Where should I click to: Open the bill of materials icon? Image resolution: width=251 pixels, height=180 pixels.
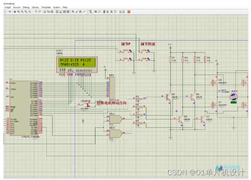120,12
